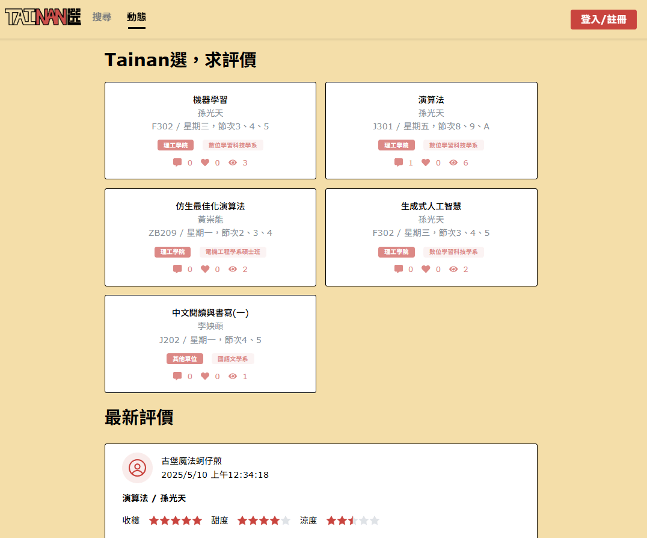The height and width of the screenshot is (538, 647).
Task: Open review course link 演算法 / 孫光天
Action: click(155, 498)
